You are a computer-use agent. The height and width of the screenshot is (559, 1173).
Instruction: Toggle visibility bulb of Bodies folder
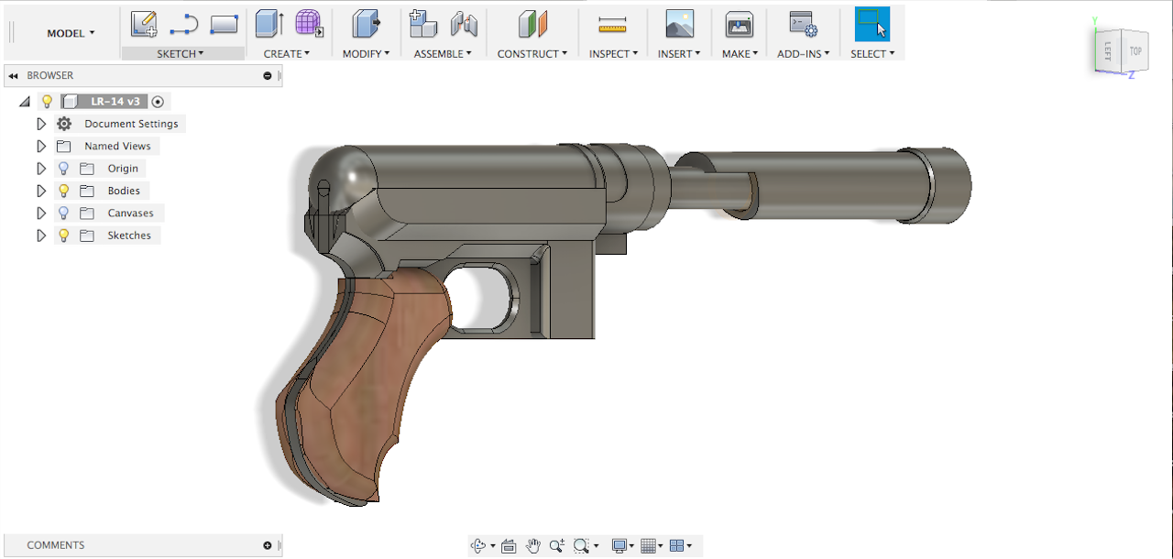pos(63,191)
